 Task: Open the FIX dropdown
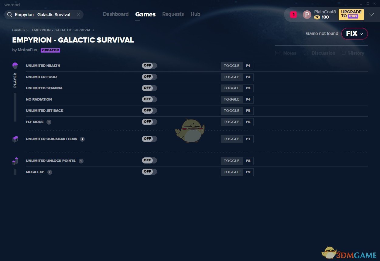pyautogui.click(x=354, y=34)
